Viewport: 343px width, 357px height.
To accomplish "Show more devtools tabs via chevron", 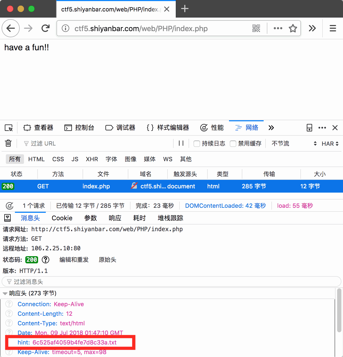I will (x=271, y=128).
